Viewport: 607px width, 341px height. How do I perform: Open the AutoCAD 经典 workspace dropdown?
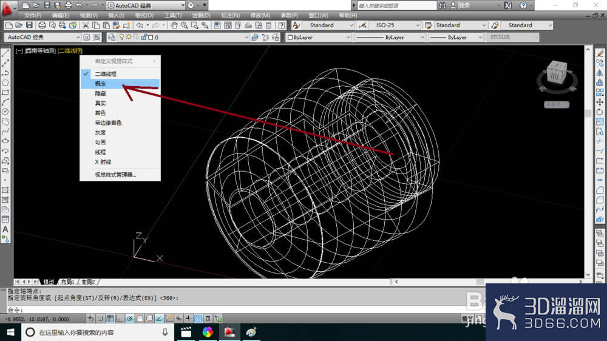[42, 37]
